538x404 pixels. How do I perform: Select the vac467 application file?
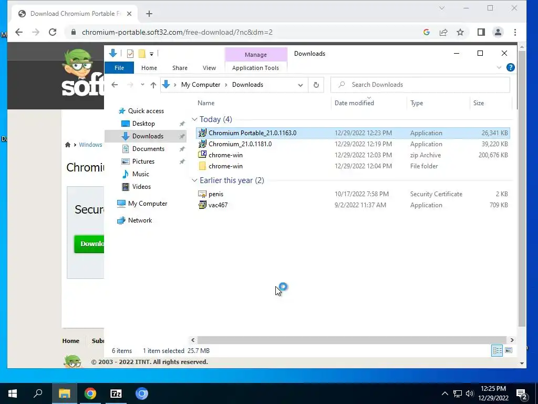coord(353,205)
